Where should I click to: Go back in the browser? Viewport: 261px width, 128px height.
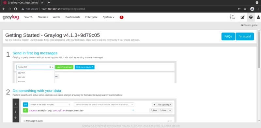pos(4,9)
